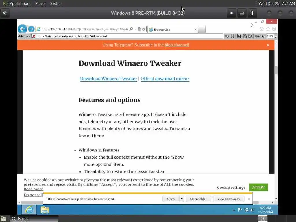Close the download completed notification bar
The image size is (296, 222).
[x=249, y=199]
